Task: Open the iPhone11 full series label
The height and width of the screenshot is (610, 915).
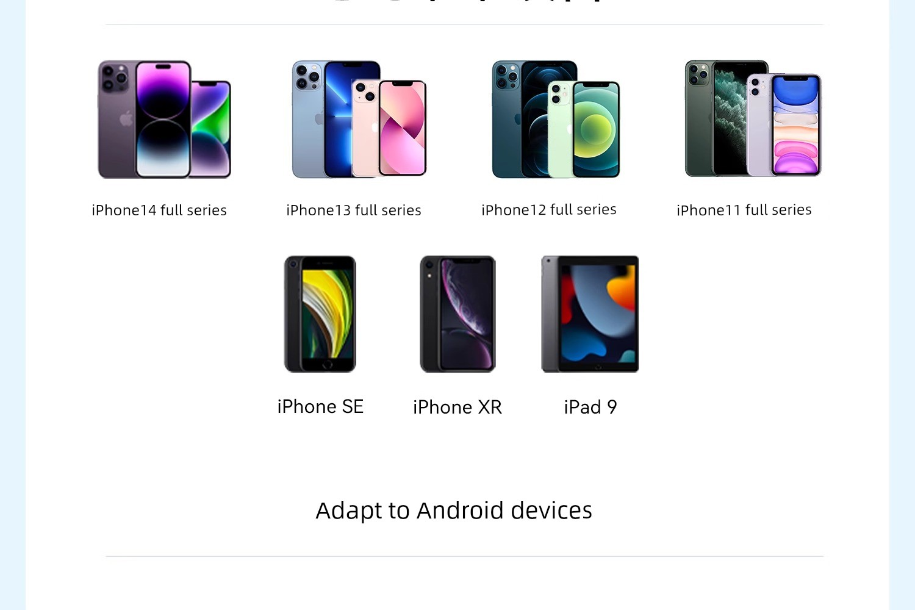Action: (x=744, y=210)
